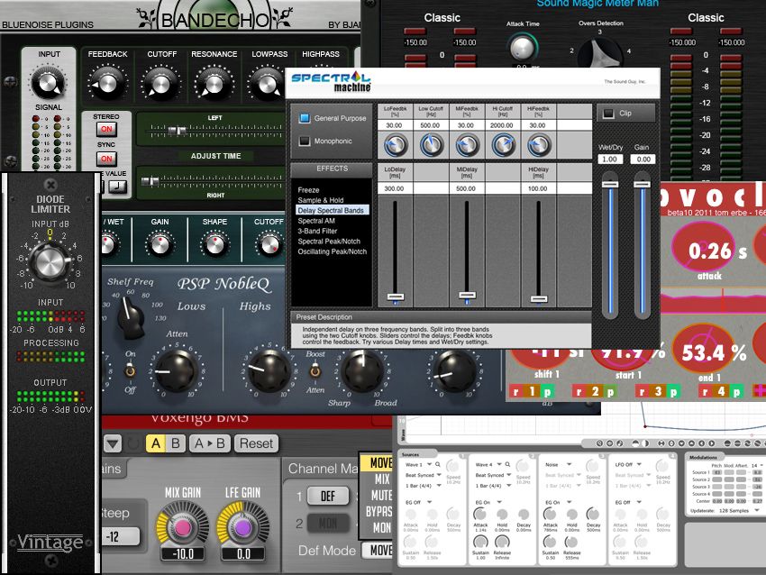The height and width of the screenshot is (575, 766).
Task: Click the Wet/Dry value field showing 1.00
Action: point(610,159)
